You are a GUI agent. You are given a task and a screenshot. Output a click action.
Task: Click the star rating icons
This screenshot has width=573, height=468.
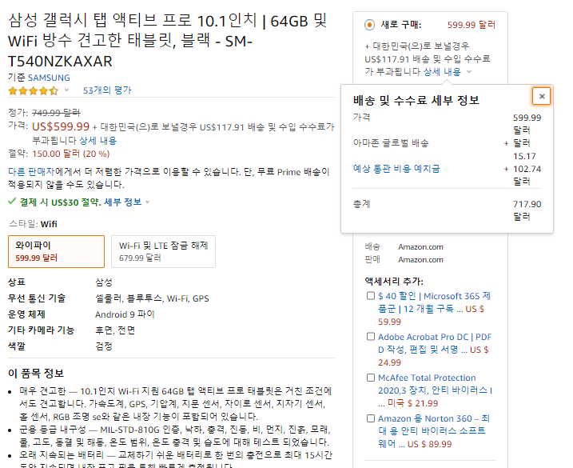(34, 90)
